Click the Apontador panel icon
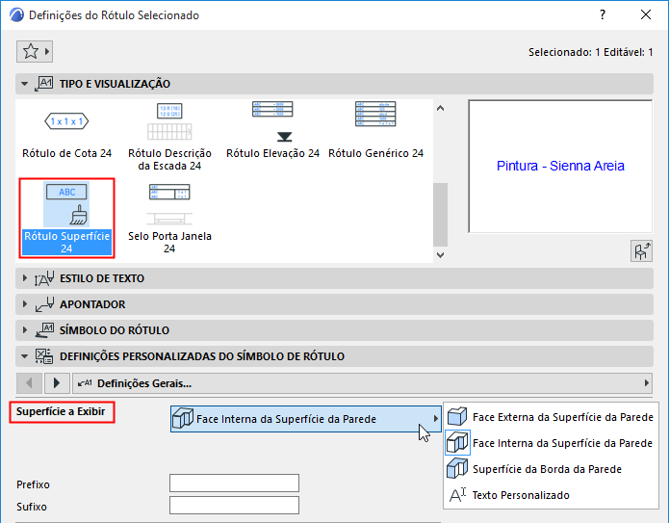Viewport: 669px width, 523px height. (44, 304)
